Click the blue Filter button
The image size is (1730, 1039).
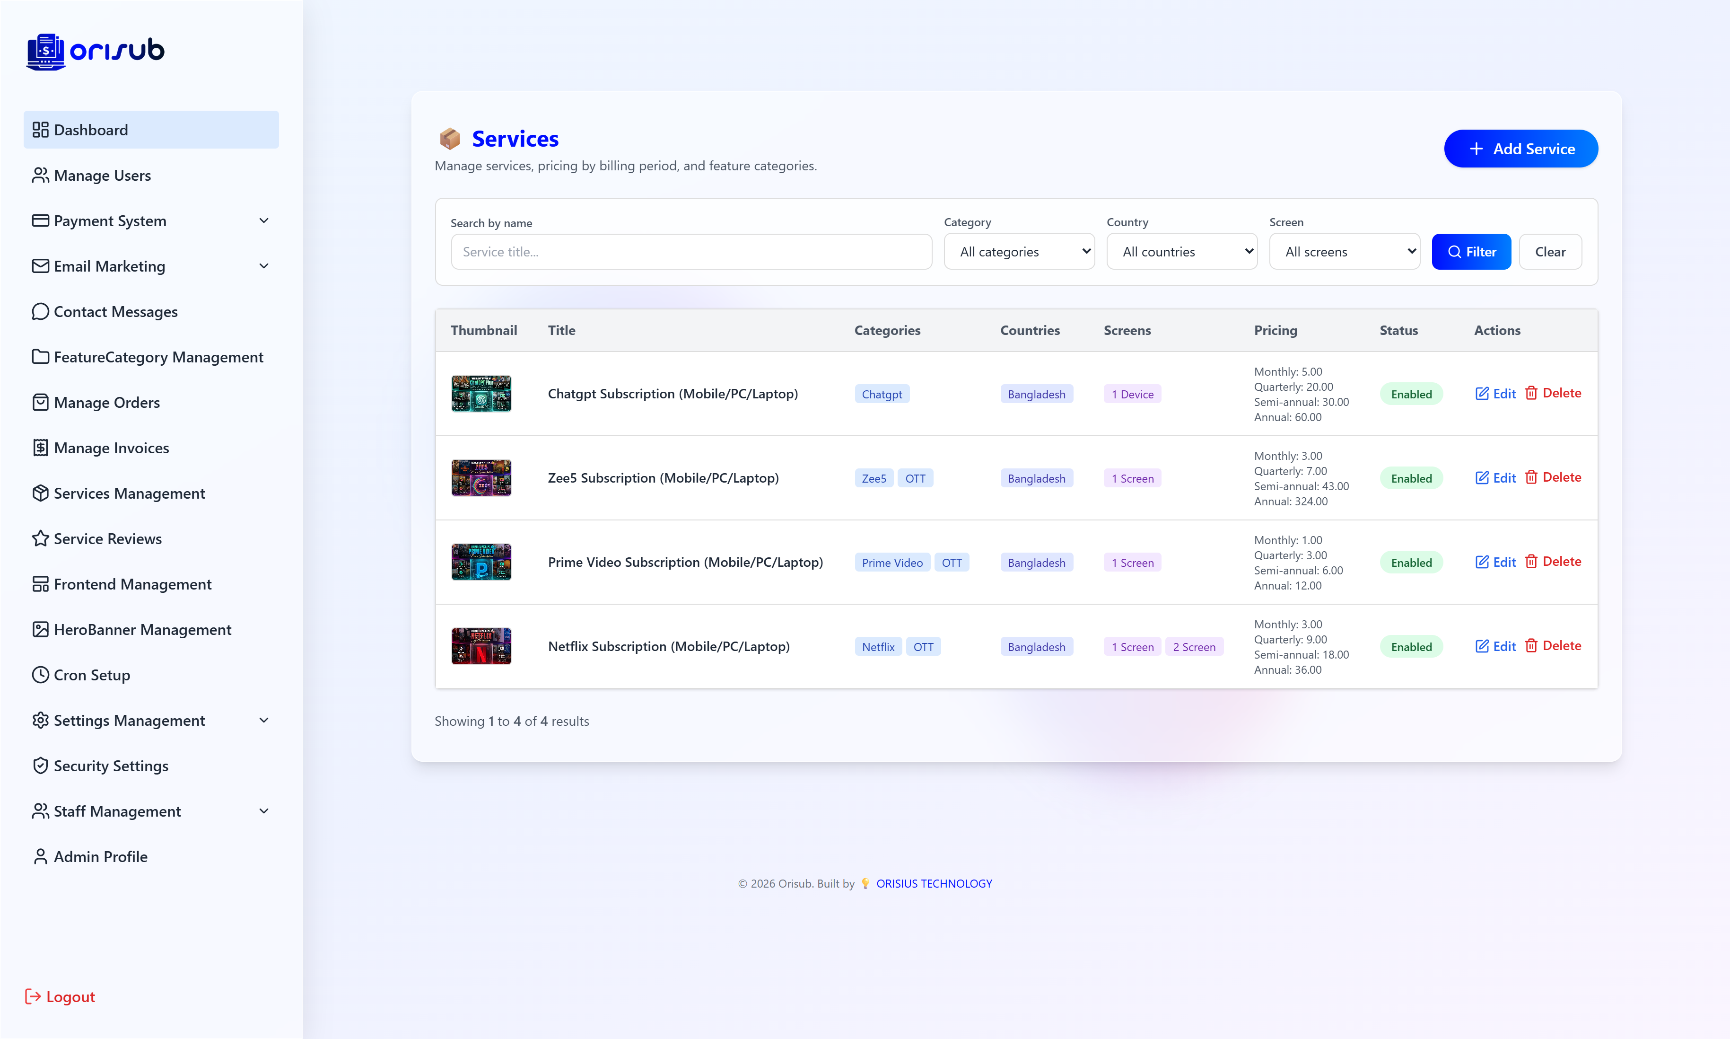coord(1471,251)
